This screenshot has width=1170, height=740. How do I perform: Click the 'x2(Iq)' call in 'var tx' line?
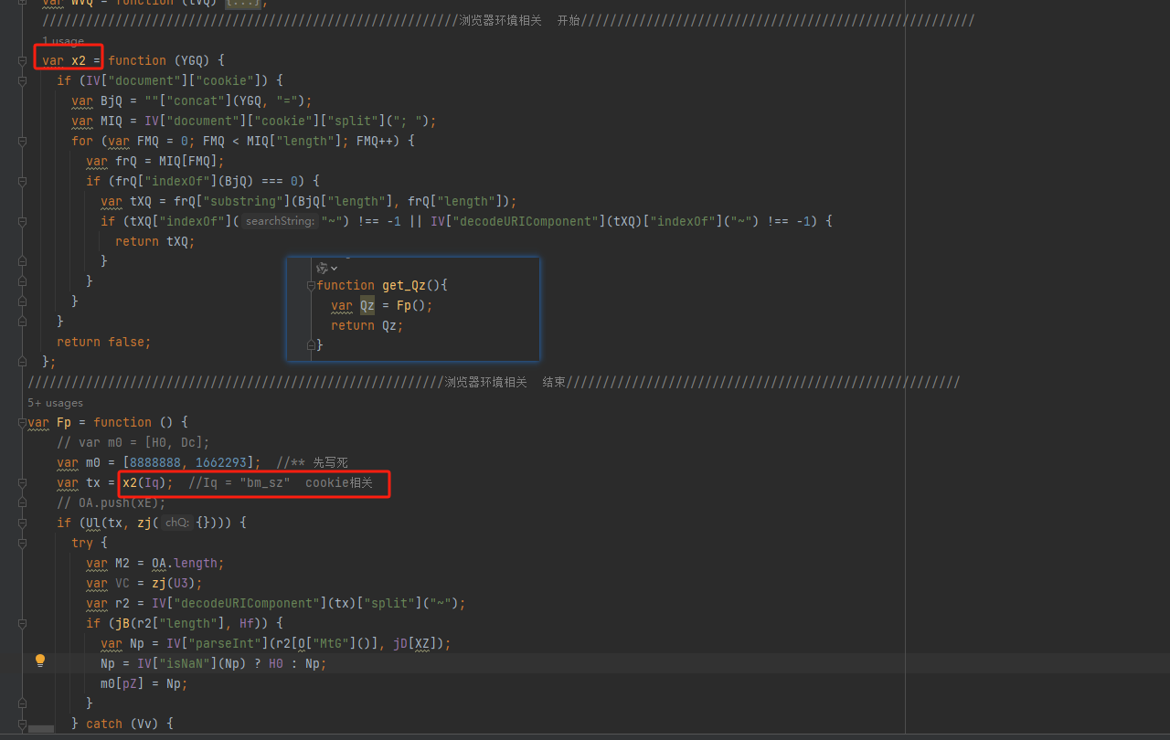(144, 482)
